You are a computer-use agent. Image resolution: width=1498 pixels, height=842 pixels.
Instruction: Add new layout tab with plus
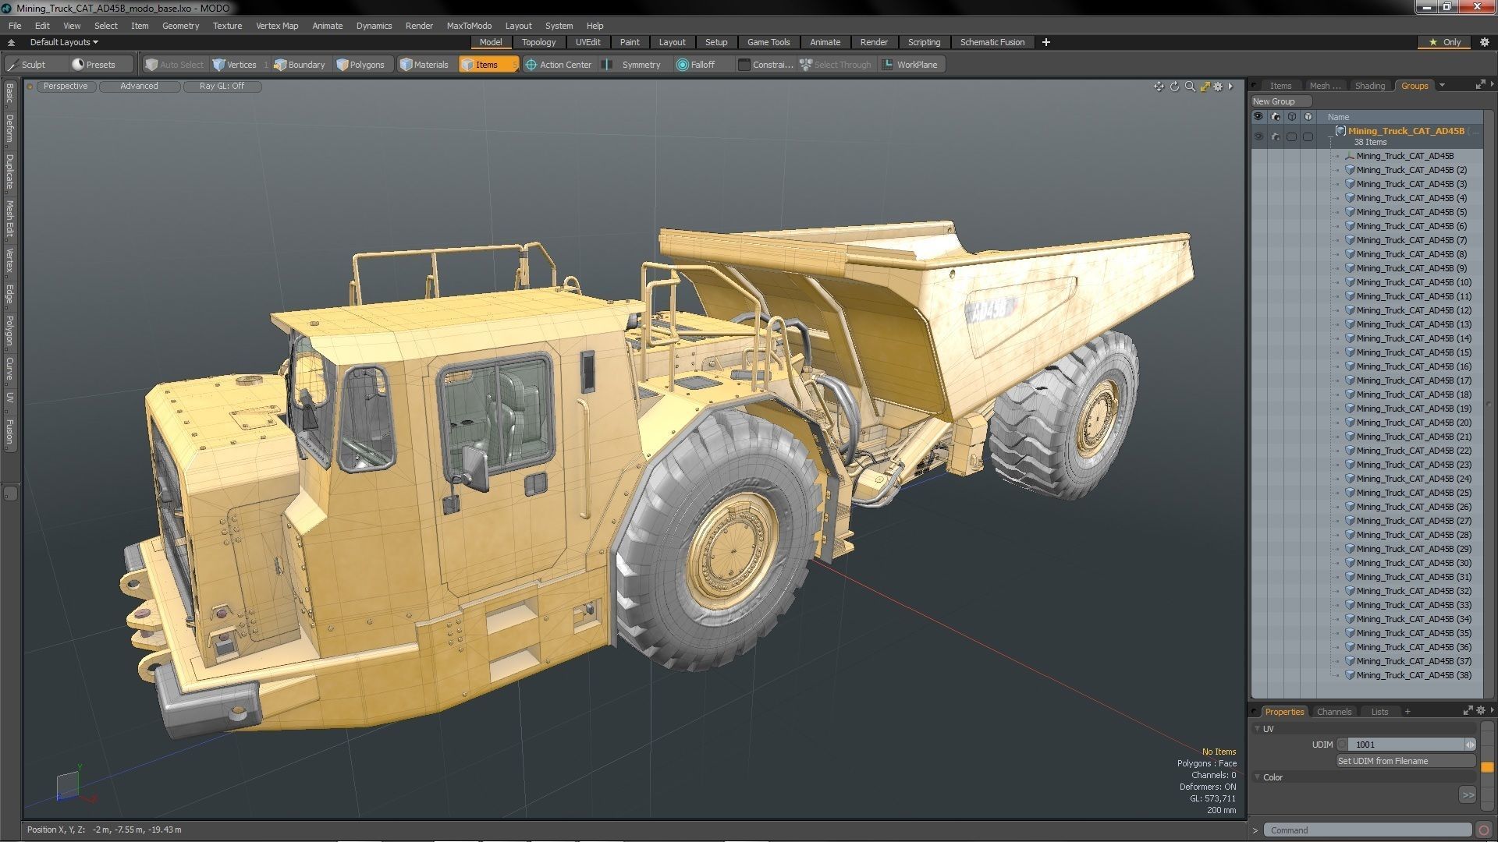(x=1045, y=42)
